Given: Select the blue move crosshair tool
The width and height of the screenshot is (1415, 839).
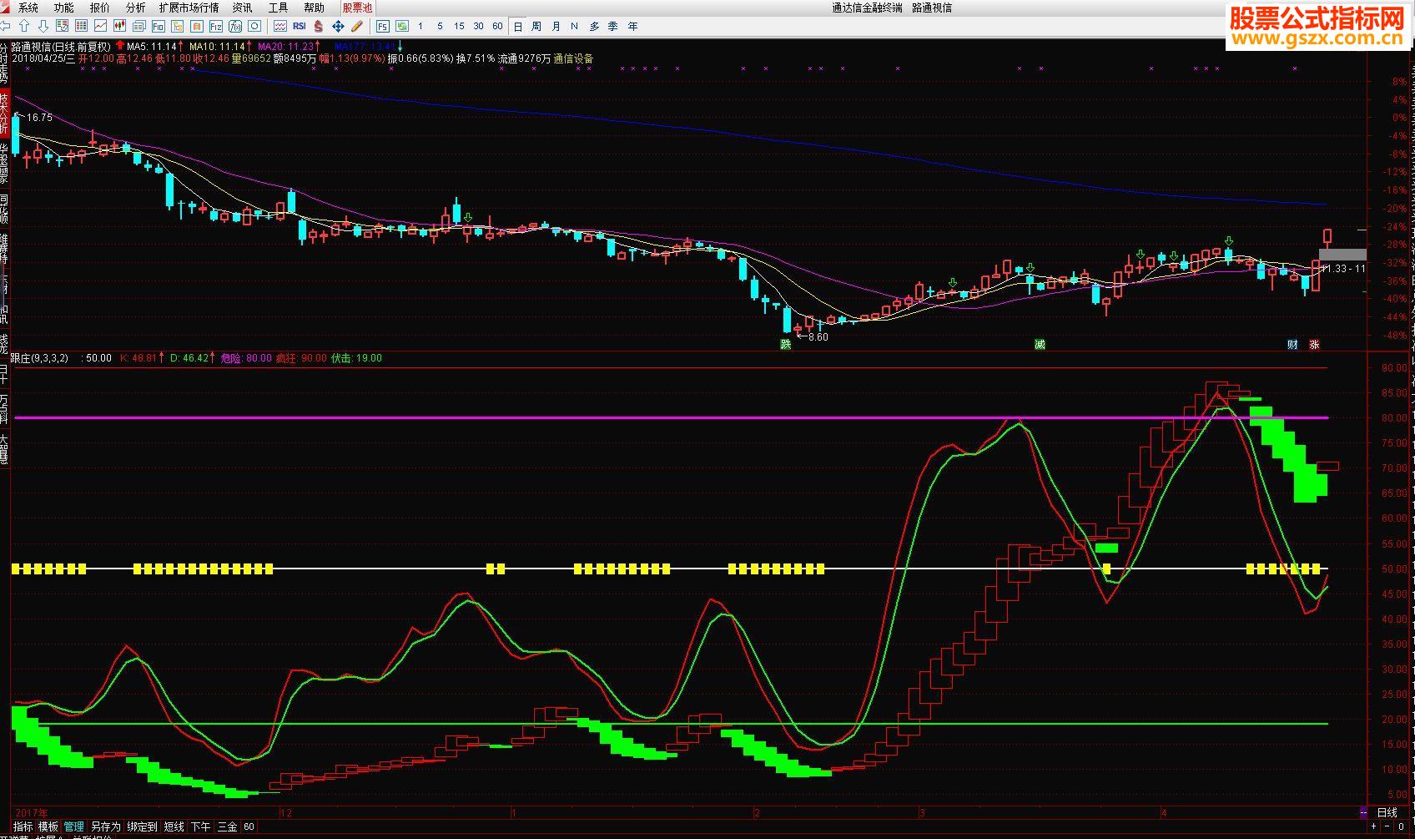Looking at the screenshot, I should 338,26.
